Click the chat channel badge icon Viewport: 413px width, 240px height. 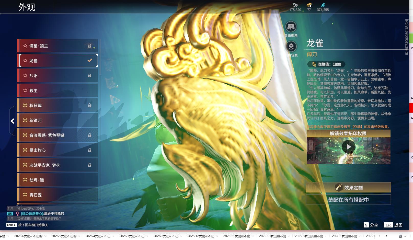pos(10,213)
